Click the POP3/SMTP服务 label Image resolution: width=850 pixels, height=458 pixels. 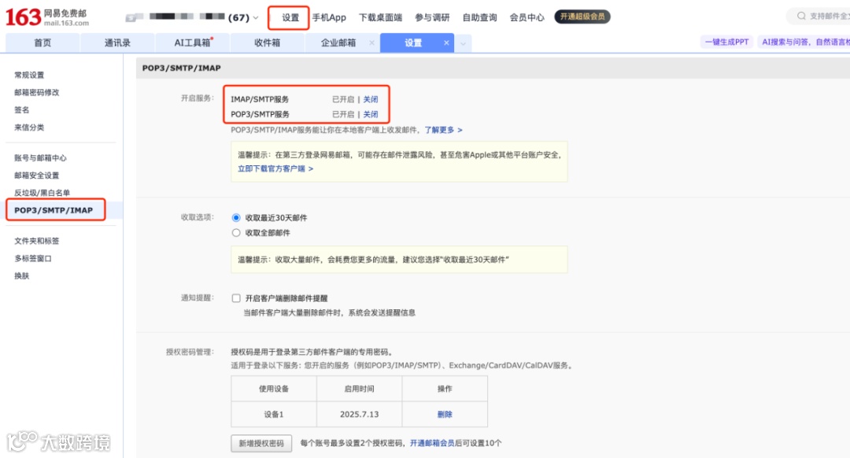[x=261, y=114]
